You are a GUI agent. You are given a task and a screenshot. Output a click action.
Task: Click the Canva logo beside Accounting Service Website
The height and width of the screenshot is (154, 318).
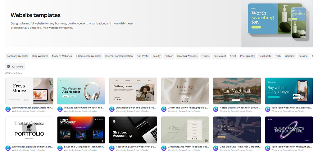coord(112,148)
